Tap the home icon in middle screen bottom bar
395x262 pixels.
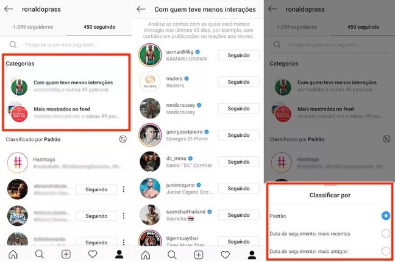[x=145, y=255]
